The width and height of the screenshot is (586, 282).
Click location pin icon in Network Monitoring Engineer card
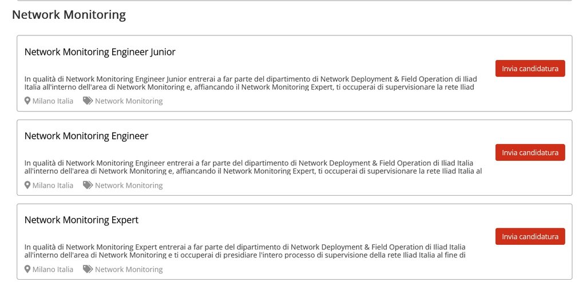[x=27, y=185]
